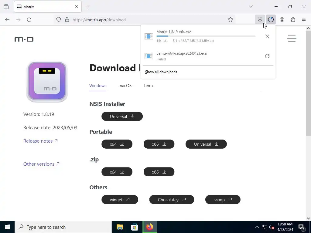The height and width of the screenshot is (233, 311).
Task: Switch to the macOS tab
Action: [x=125, y=86]
